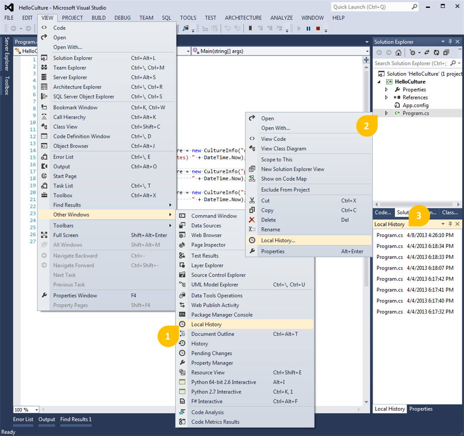This screenshot has height=436, width=464.
Task: Click the Copy icon in context menu
Action: (x=252, y=210)
